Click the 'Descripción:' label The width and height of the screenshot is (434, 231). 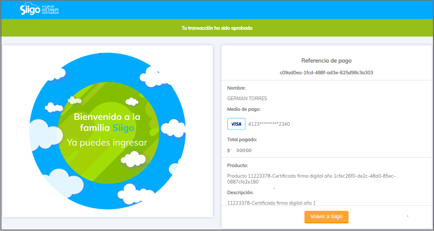[240, 192]
